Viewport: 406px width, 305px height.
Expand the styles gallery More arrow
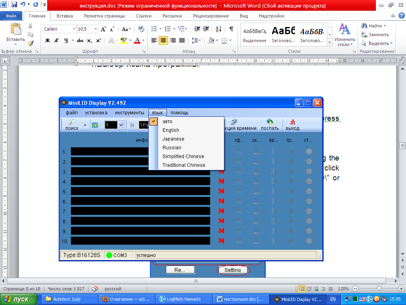coord(329,43)
